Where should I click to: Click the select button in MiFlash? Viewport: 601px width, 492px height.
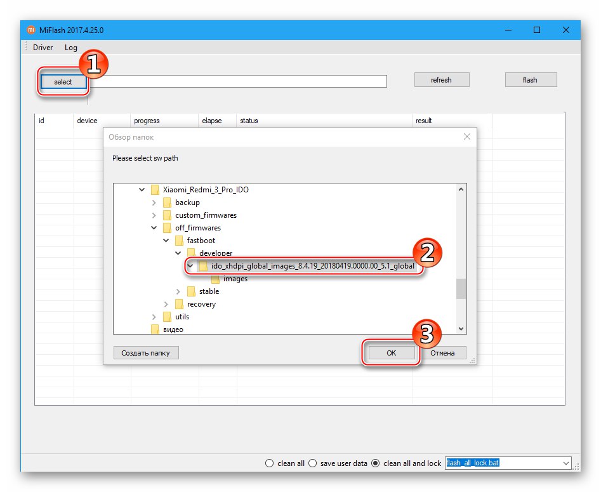pos(63,82)
